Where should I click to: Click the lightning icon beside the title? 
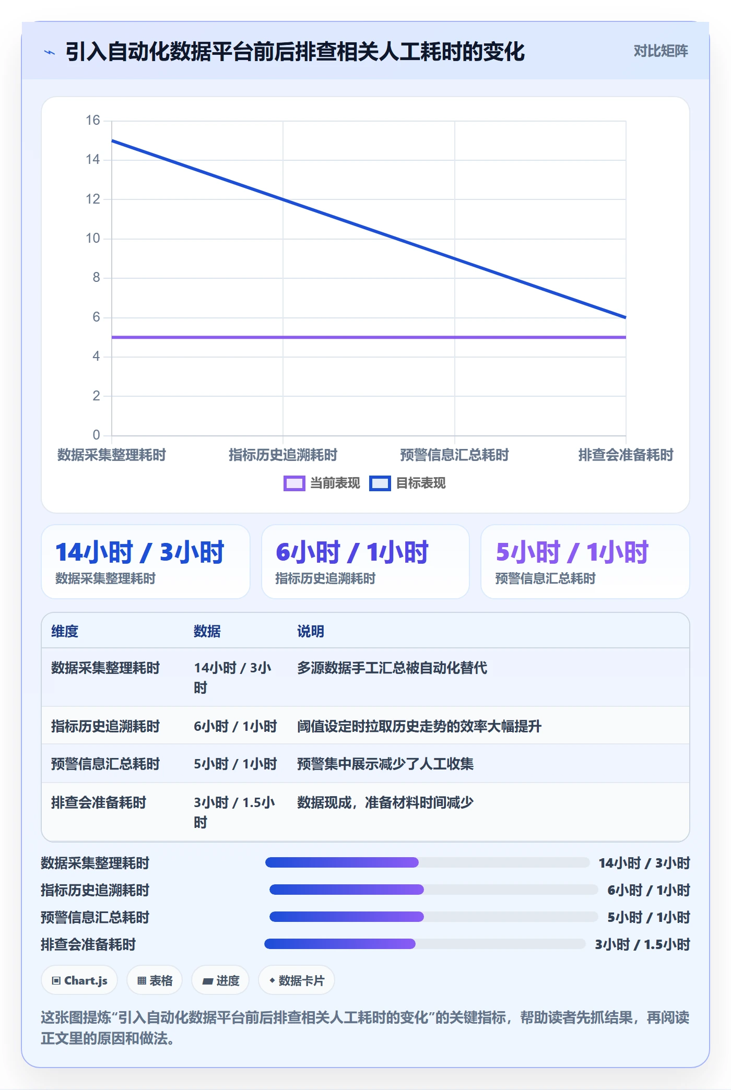point(50,52)
